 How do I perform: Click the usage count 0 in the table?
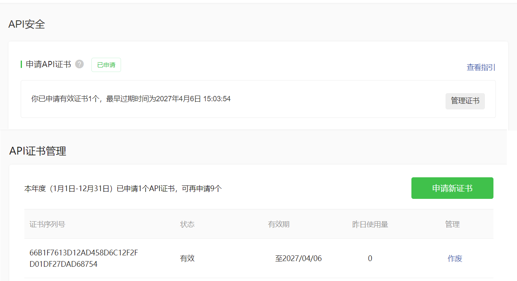[x=370, y=258]
